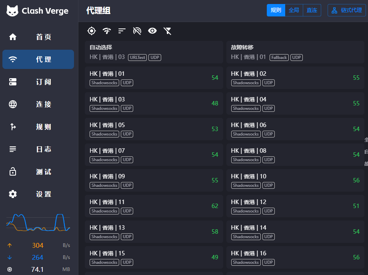Viewport: 368px width, 275px height.
Task: Click the 54 latency value of HK 香港 01
Action: tap(215, 78)
